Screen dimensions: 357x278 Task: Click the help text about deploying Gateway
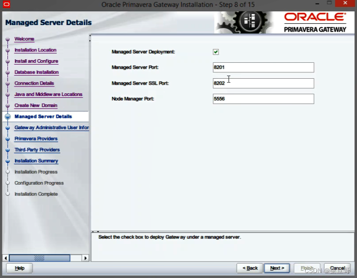(169, 237)
